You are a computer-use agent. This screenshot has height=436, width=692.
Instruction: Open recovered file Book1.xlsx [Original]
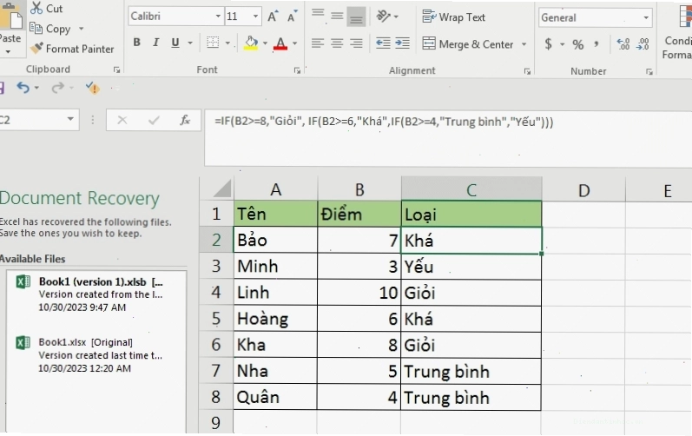pyautogui.click(x=96, y=355)
